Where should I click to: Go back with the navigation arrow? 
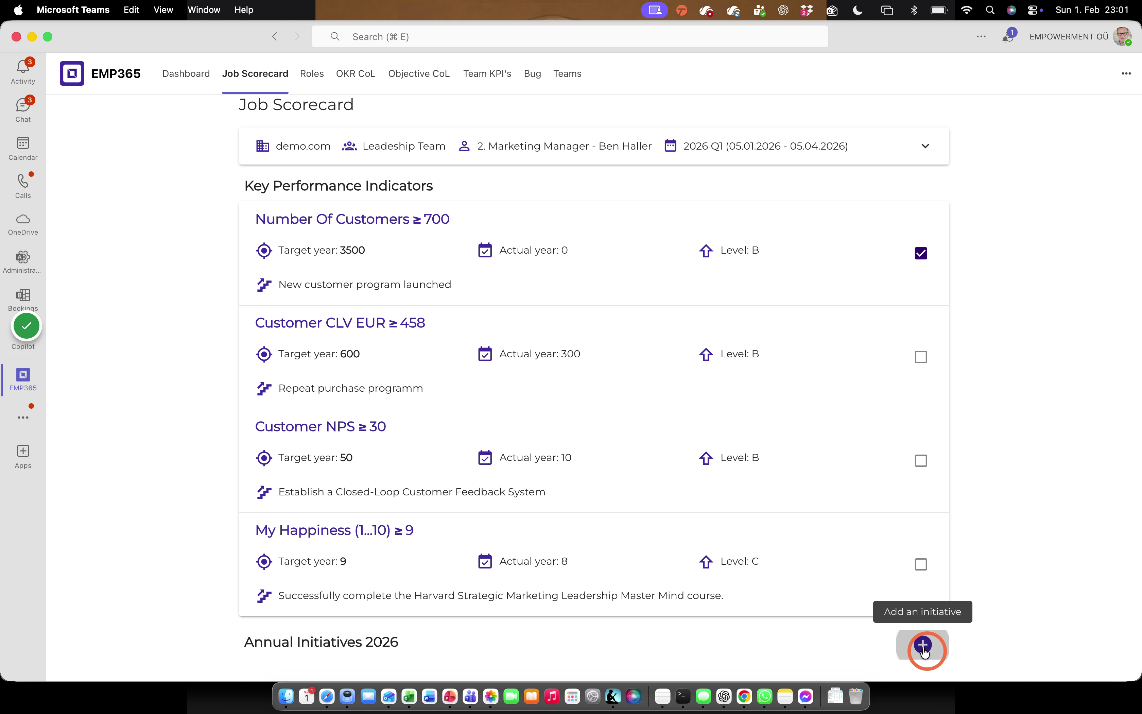pos(275,36)
